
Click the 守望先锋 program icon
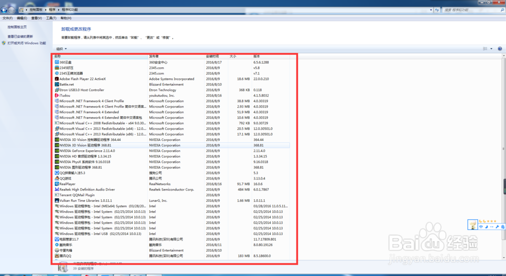(x=57, y=250)
